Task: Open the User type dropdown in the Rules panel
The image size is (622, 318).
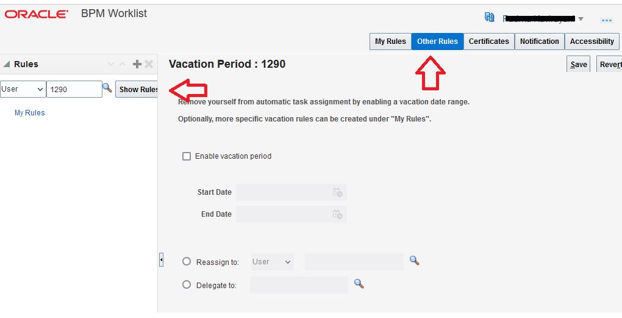Action: tap(23, 89)
